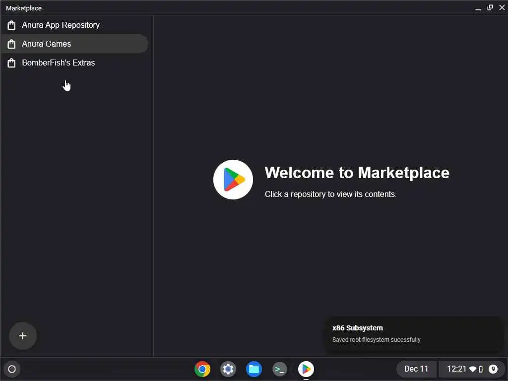
Task: Click the x86 Subsystem notification
Action: pyautogui.click(x=414, y=334)
